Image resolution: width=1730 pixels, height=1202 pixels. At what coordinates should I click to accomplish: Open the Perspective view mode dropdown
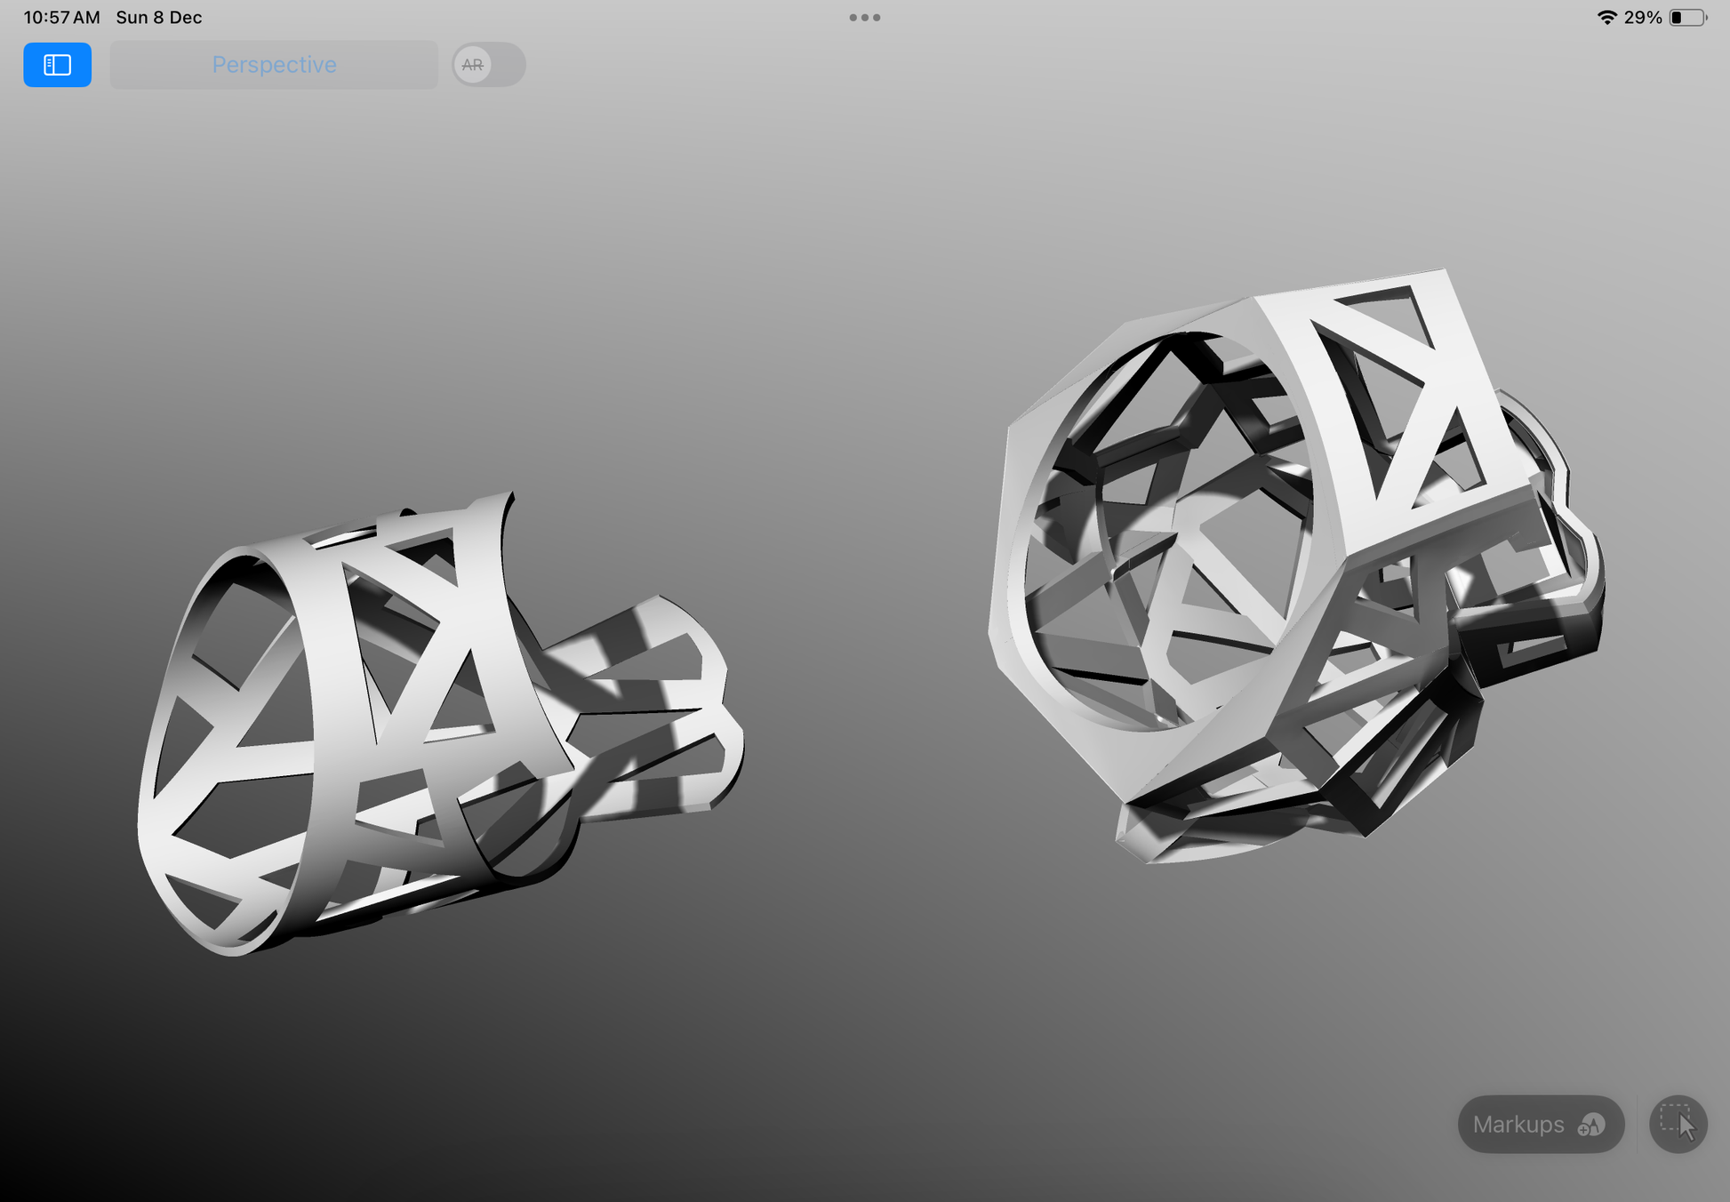[274, 65]
